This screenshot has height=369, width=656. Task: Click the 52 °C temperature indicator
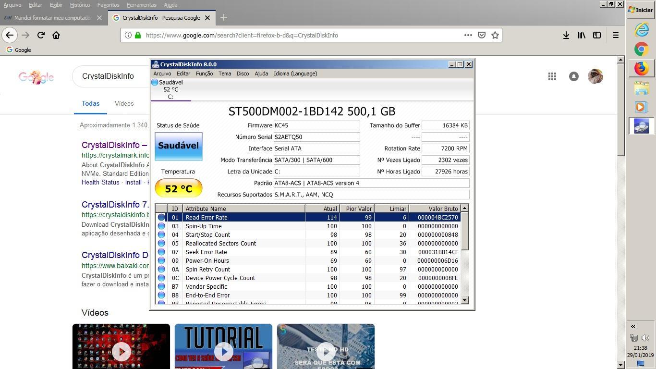(178, 188)
